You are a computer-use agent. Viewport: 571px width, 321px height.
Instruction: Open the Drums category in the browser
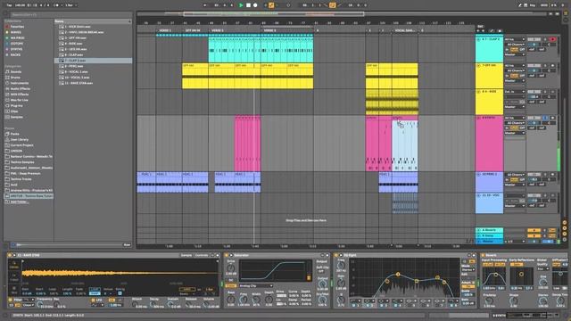16,78
